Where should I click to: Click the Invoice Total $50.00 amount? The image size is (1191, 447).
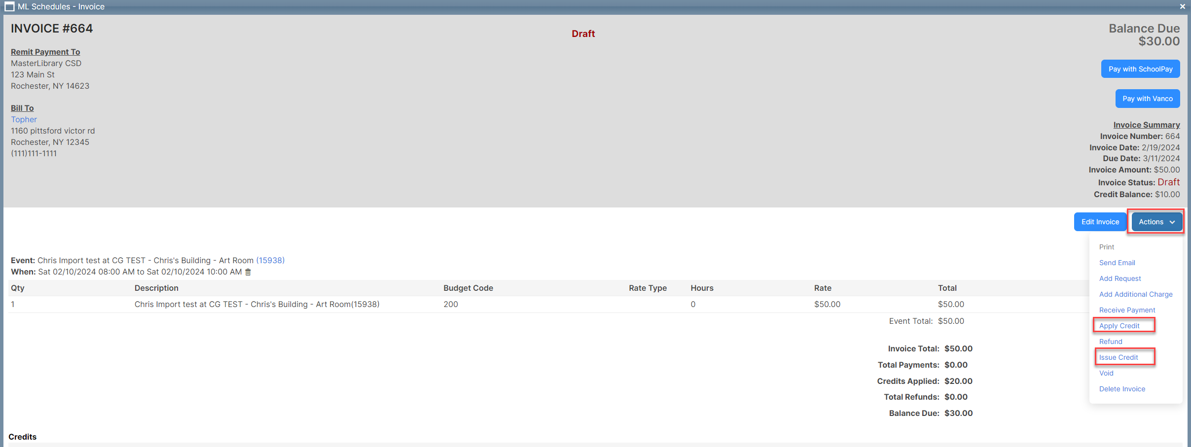click(x=958, y=348)
